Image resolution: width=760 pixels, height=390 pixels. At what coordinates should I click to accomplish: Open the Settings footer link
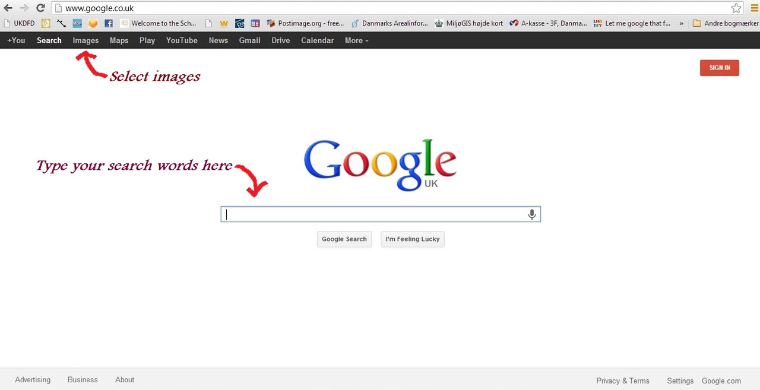click(680, 381)
